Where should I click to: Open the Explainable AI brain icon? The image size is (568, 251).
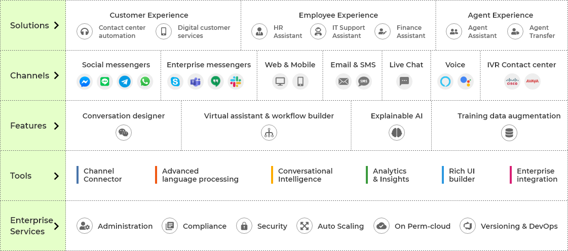tap(397, 133)
